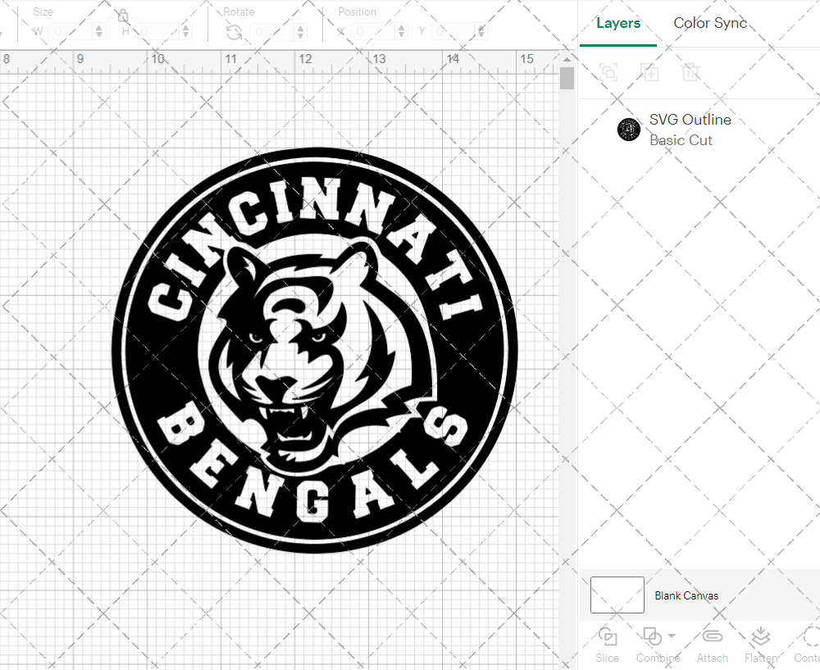Click the Delete layer trash icon

tap(690, 72)
